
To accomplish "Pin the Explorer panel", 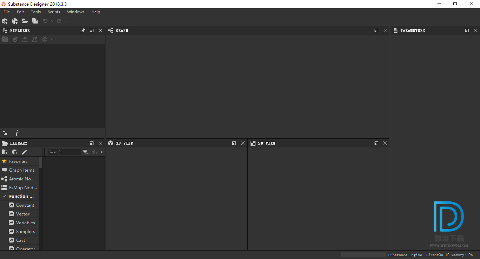I will pyautogui.click(x=83, y=31).
